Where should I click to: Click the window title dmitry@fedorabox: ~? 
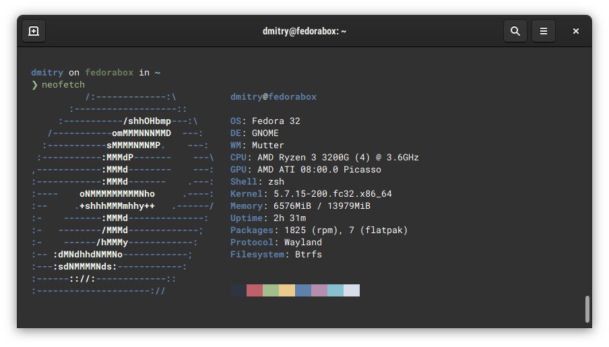pos(304,31)
